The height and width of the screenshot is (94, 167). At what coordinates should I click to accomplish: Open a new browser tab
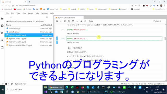29,2
